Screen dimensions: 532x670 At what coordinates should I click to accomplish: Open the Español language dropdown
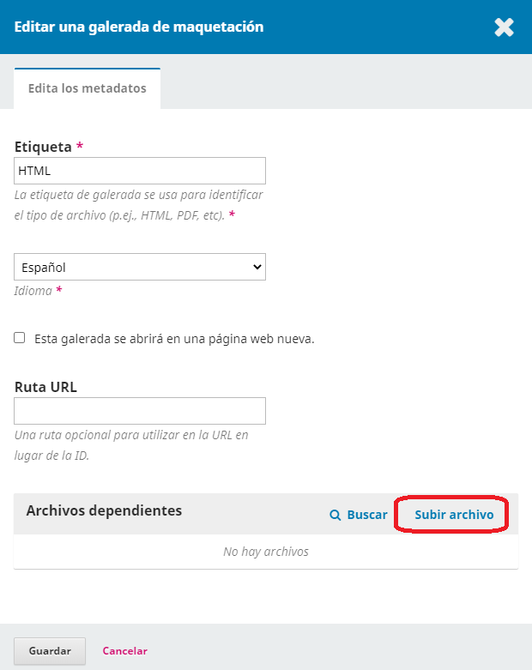[140, 267]
